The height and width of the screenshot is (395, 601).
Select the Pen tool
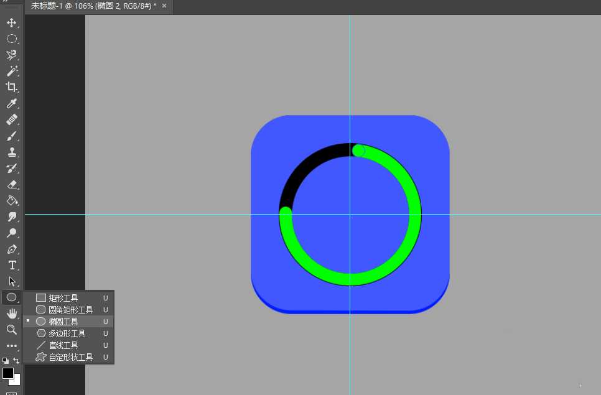[11, 249]
